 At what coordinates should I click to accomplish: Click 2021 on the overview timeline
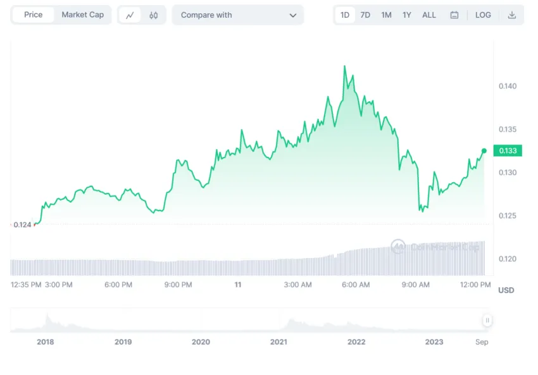point(278,341)
